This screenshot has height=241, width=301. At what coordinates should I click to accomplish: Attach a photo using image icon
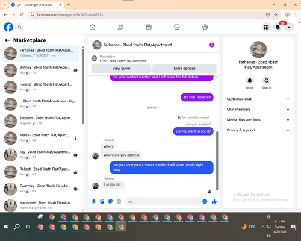(x=102, y=201)
